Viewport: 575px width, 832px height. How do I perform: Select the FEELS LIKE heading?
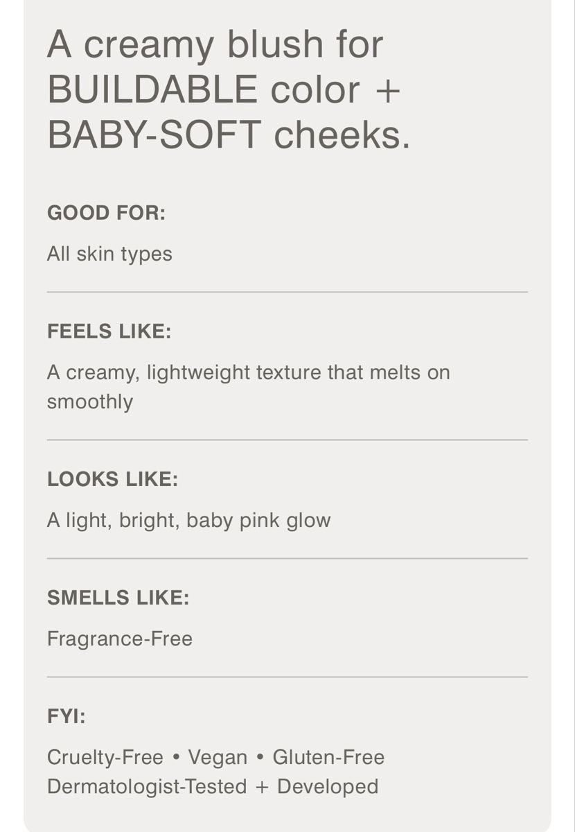tap(109, 331)
